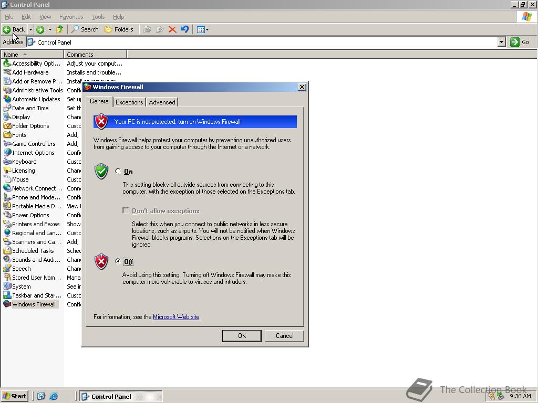The image size is (538, 403).
Task: Select the Scheduled Tasks icon
Action: pyautogui.click(x=7, y=250)
